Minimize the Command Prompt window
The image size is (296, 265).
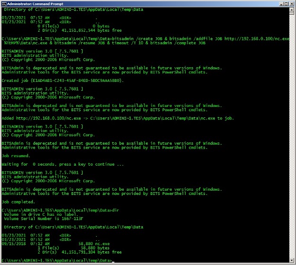click(x=281, y=4)
